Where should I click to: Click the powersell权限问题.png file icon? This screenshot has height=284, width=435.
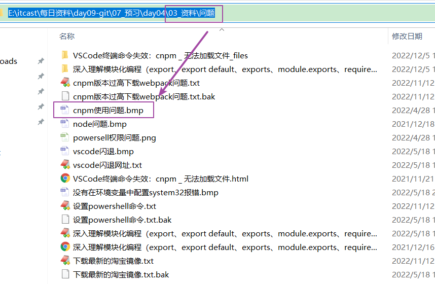coord(64,137)
